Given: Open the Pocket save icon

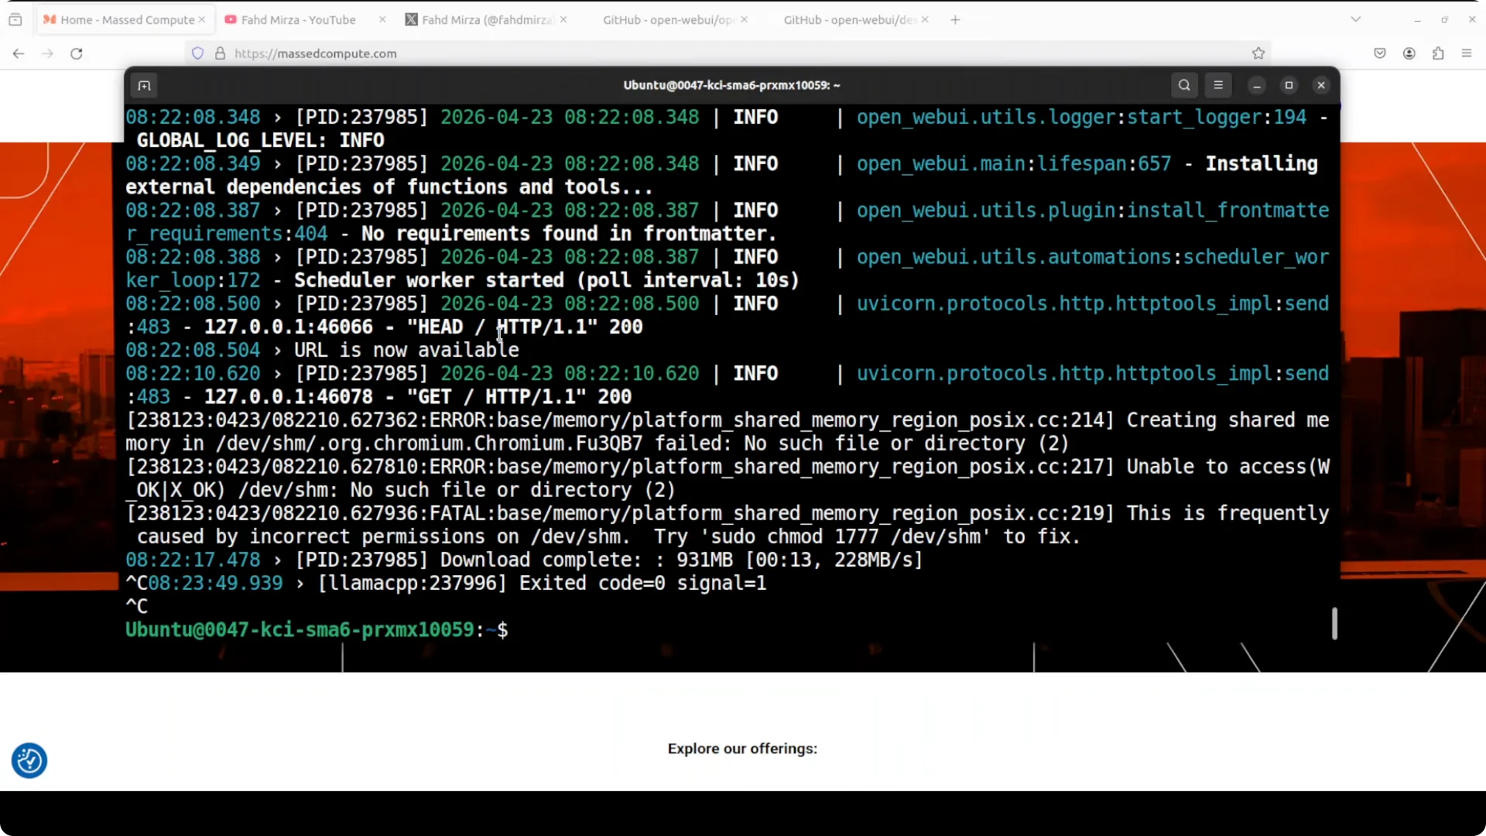Looking at the screenshot, I should point(1380,53).
